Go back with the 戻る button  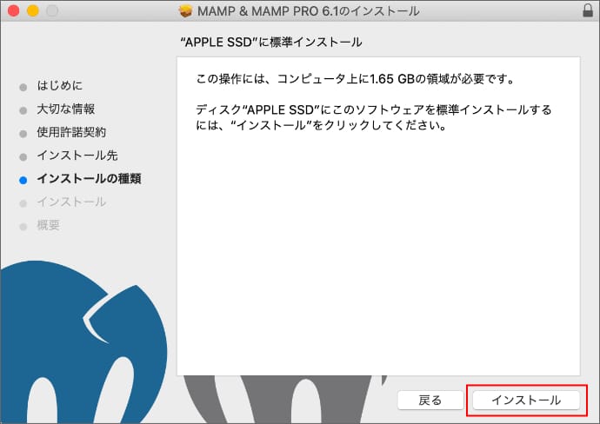[430, 400]
